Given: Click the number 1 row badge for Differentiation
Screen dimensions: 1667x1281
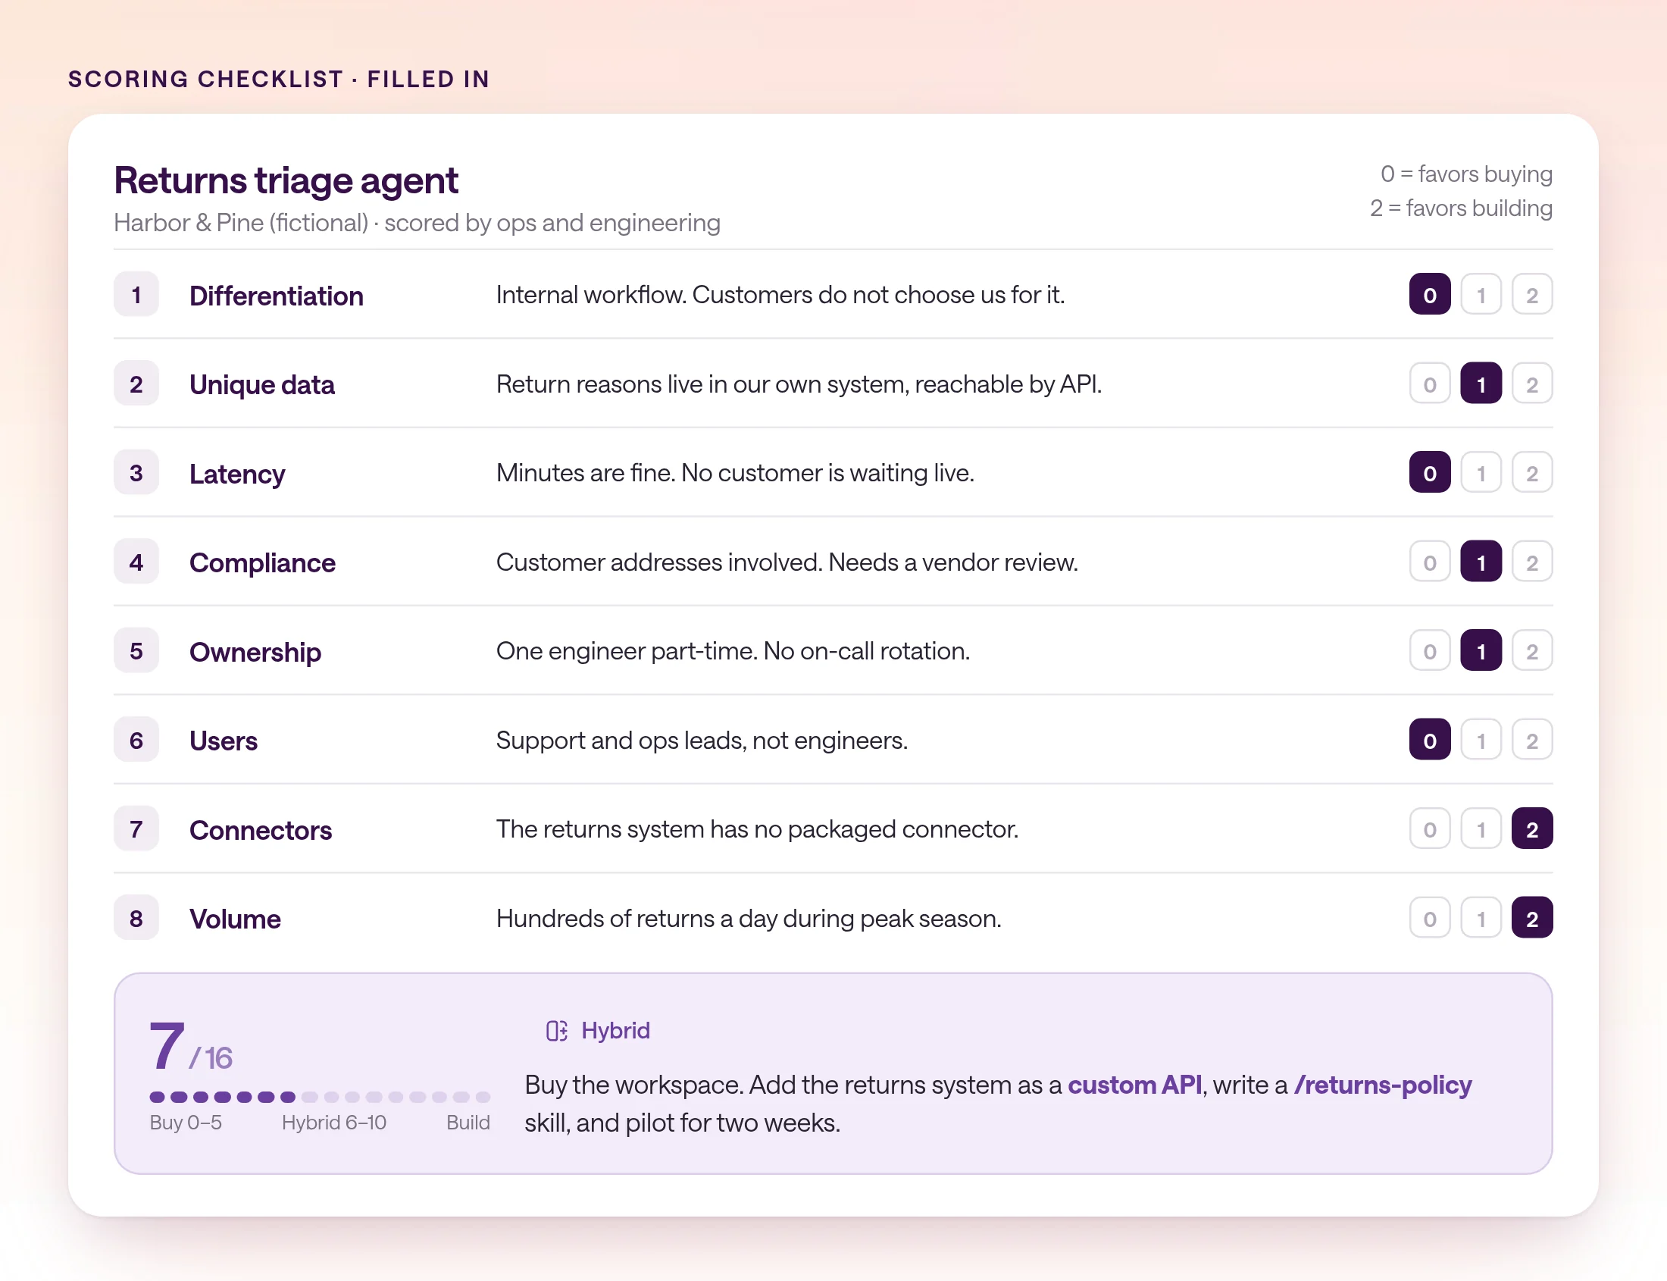Looking at the screenshot, I should point(136,294).
